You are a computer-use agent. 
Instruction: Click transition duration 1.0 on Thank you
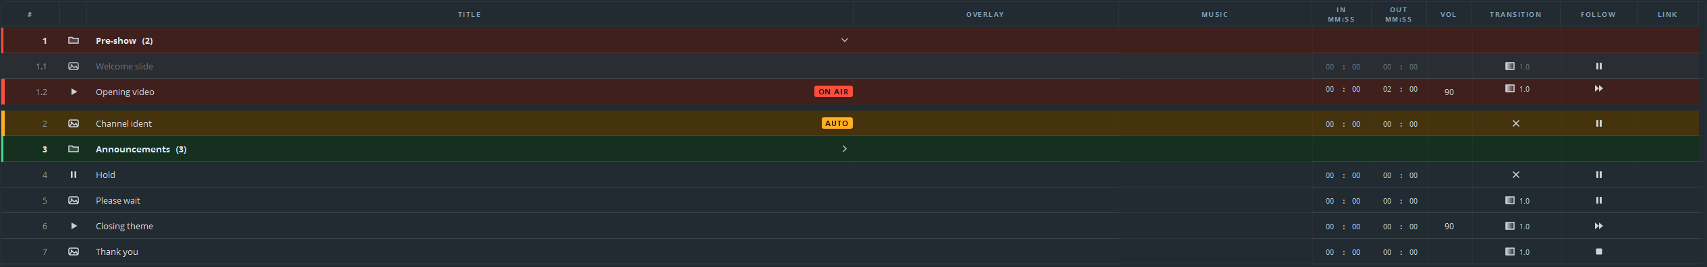pyautogui.click(x=1524, y=252)
